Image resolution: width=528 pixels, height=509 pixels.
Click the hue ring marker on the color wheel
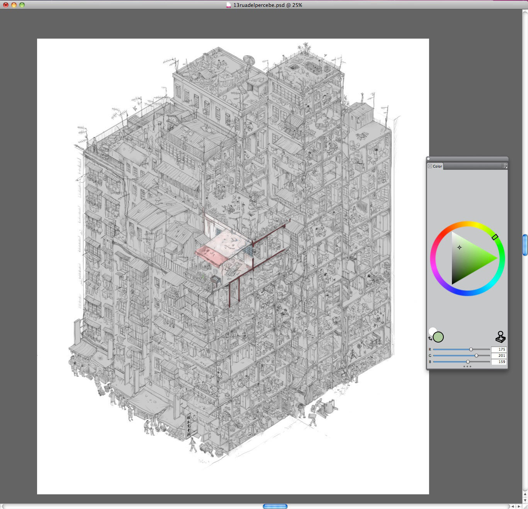coord(495,237)
